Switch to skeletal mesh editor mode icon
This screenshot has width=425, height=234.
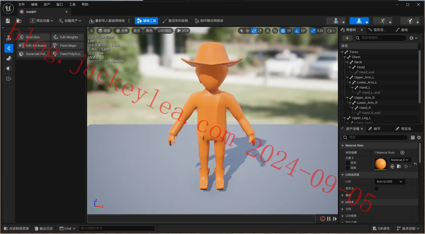(359, 21)
